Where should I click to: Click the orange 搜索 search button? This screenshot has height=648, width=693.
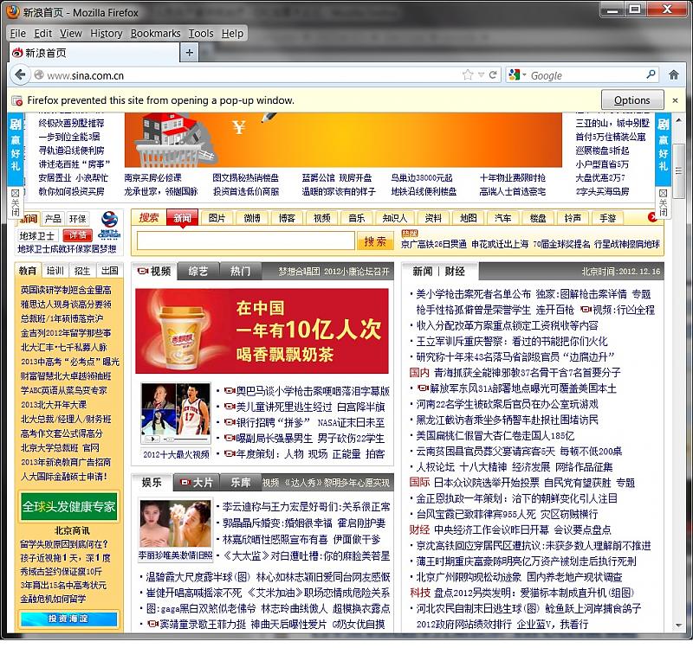375,241
